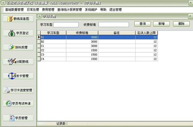Click the 学习车型 panel system menu icon
Viewport: 193px width, 127px height.
[39, 16]
